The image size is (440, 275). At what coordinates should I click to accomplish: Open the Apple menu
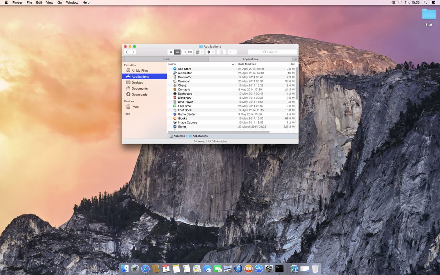(6, 2)
